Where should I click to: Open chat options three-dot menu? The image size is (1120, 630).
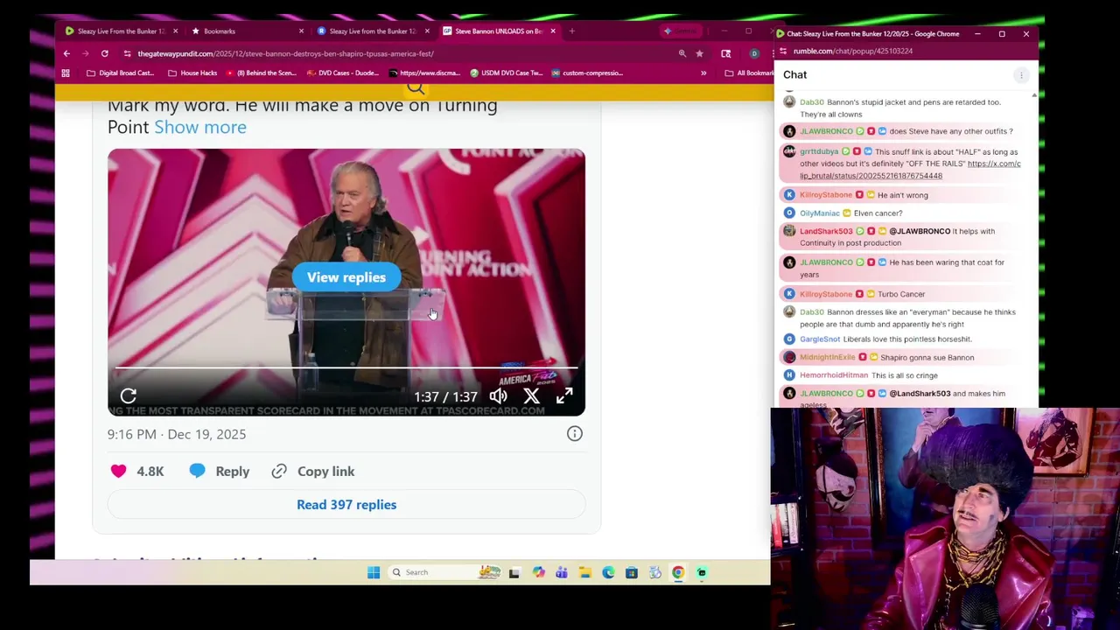pos(1020,75)
